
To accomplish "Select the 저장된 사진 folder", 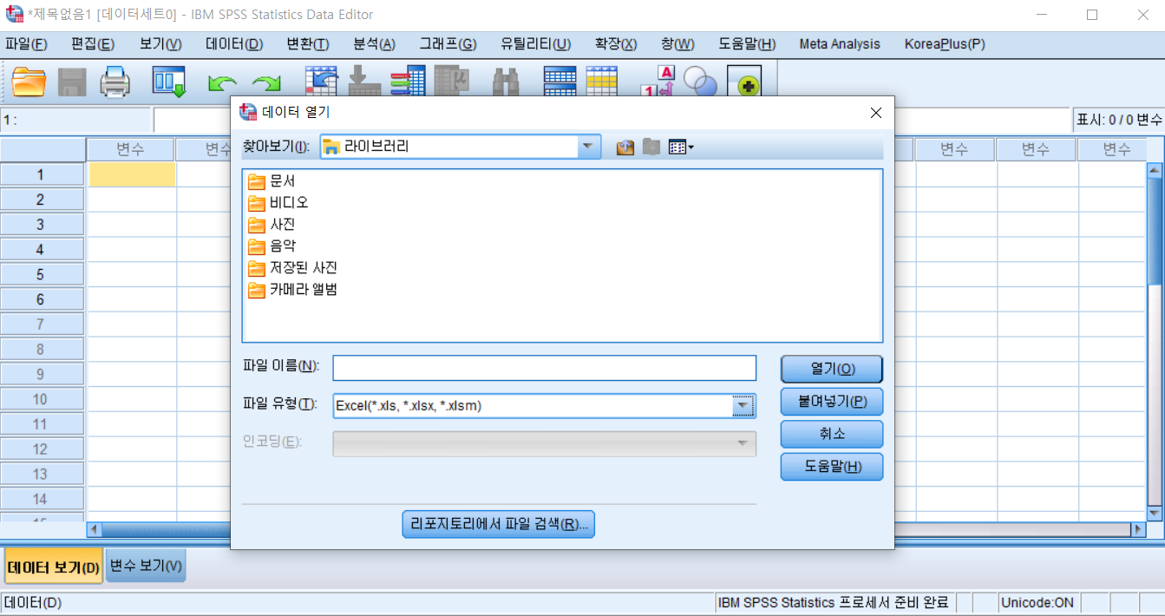I will pyautogui.click(x=292, y=268).
